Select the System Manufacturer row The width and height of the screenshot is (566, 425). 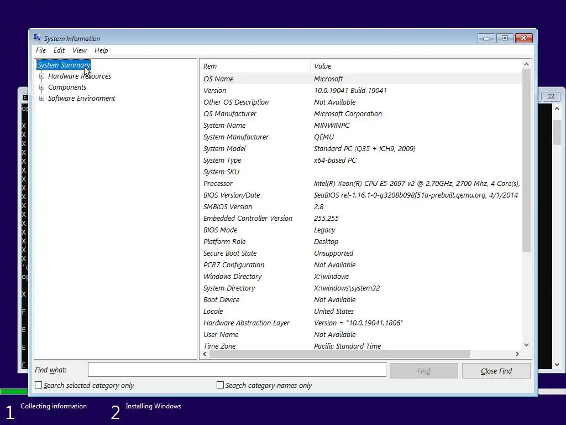360,137
